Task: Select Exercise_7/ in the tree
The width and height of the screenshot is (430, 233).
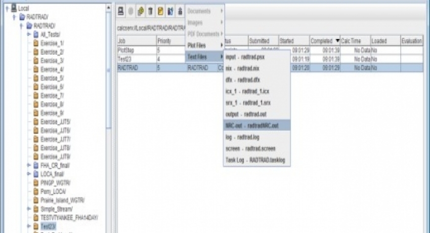Action: click(x=52, y=96)
